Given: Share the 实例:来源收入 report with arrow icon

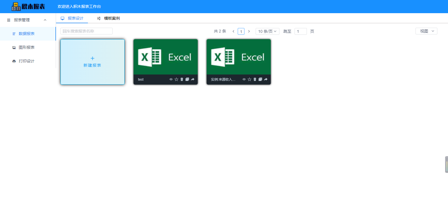Looking at the screenshot, I should [x=266, y=79].
